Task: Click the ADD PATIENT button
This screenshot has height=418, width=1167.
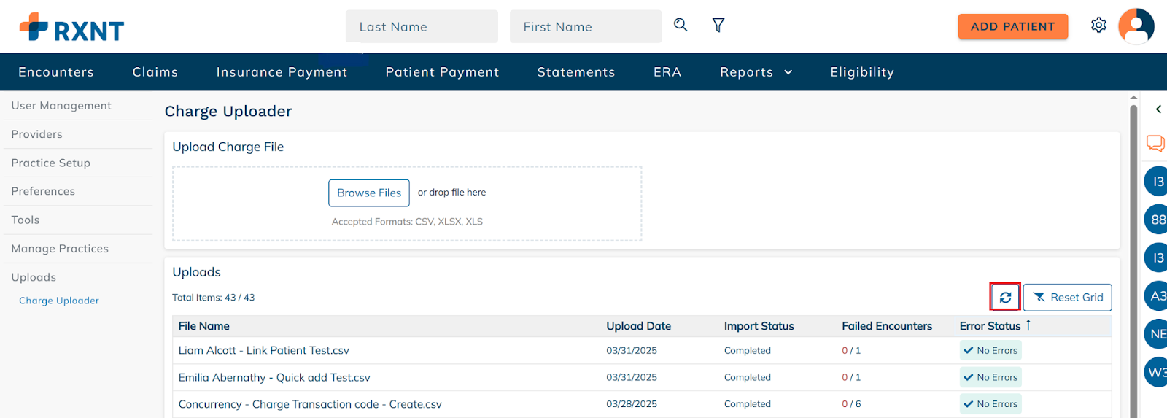Action: tap(1012, 26)
